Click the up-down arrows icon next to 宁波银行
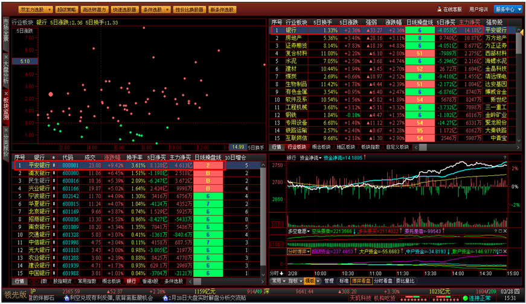 click(54, 196)
